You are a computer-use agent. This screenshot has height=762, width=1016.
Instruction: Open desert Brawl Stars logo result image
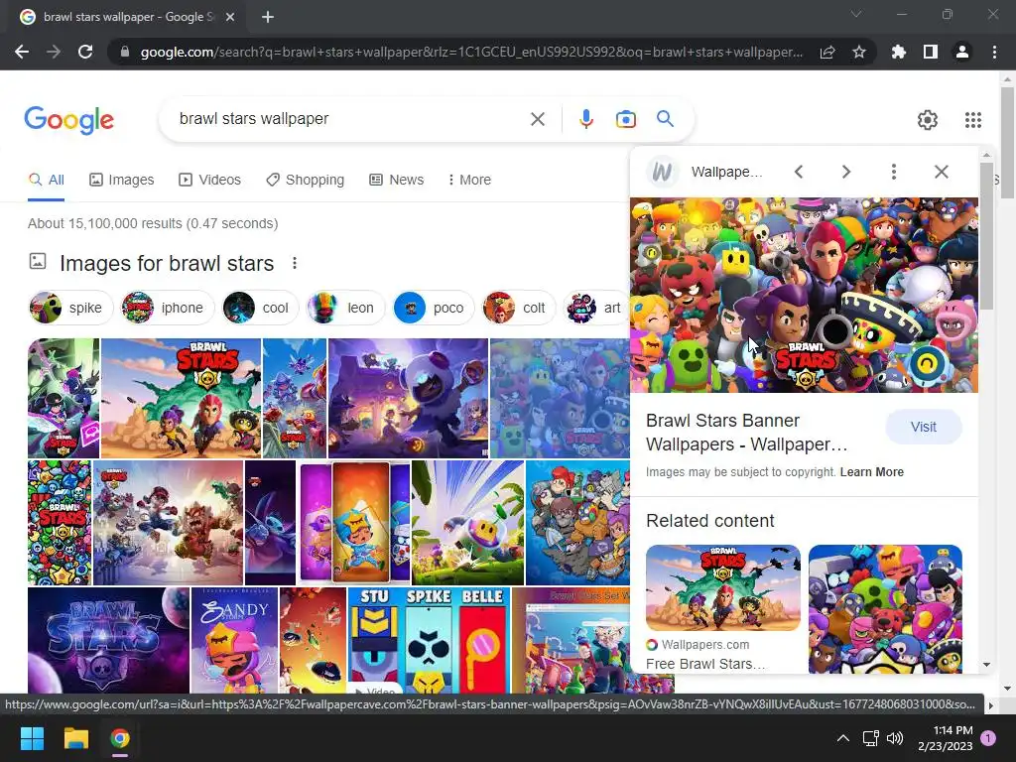coord(181,398)
